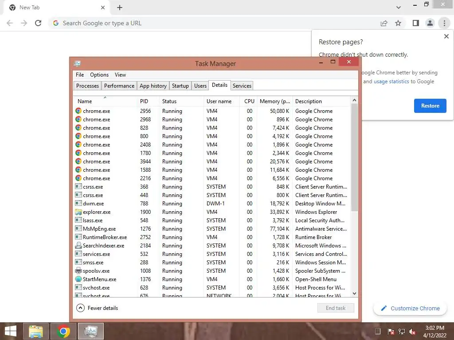The image size is (454, 340).
Task: Click the scroll down arrow in process list
Action: [x=354, y=294]
